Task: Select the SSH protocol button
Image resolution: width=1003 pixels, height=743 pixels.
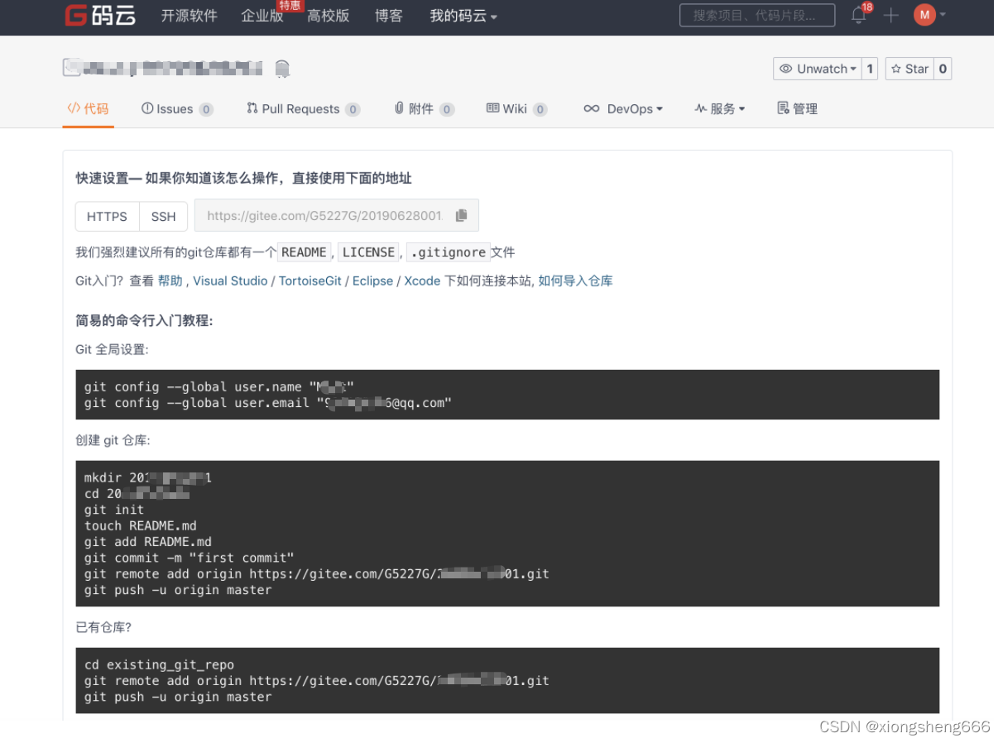Action: [163, 216]
